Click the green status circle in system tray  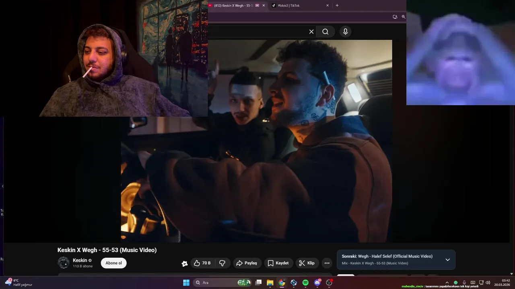tap(455, 283)
